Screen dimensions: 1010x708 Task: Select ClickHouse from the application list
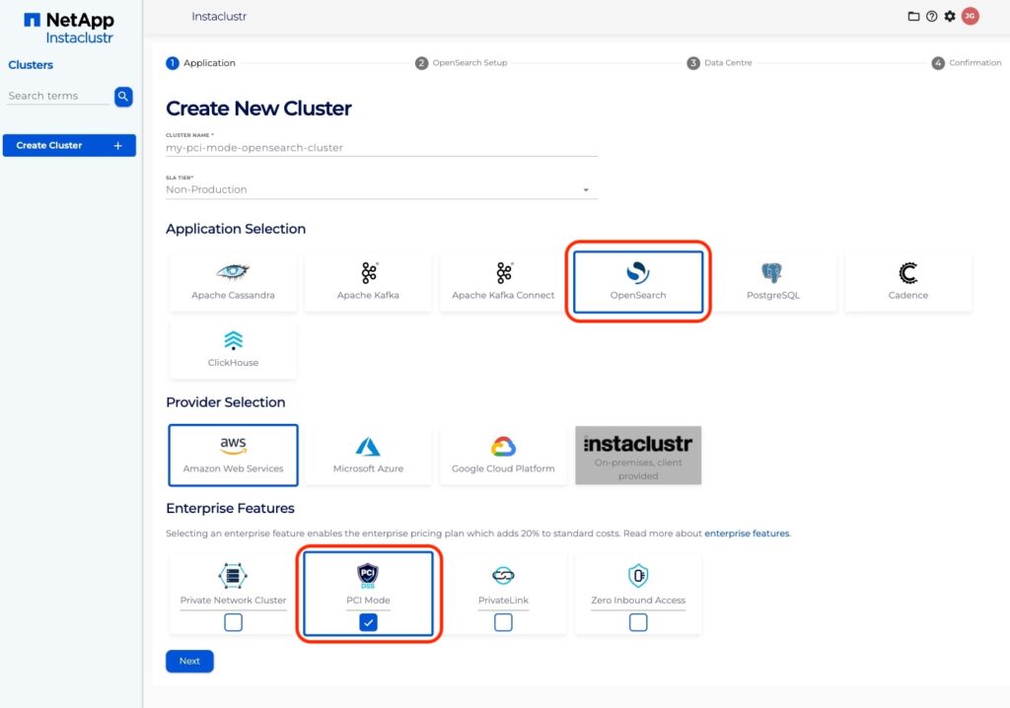pyautogui.click(x=233, y=349)
